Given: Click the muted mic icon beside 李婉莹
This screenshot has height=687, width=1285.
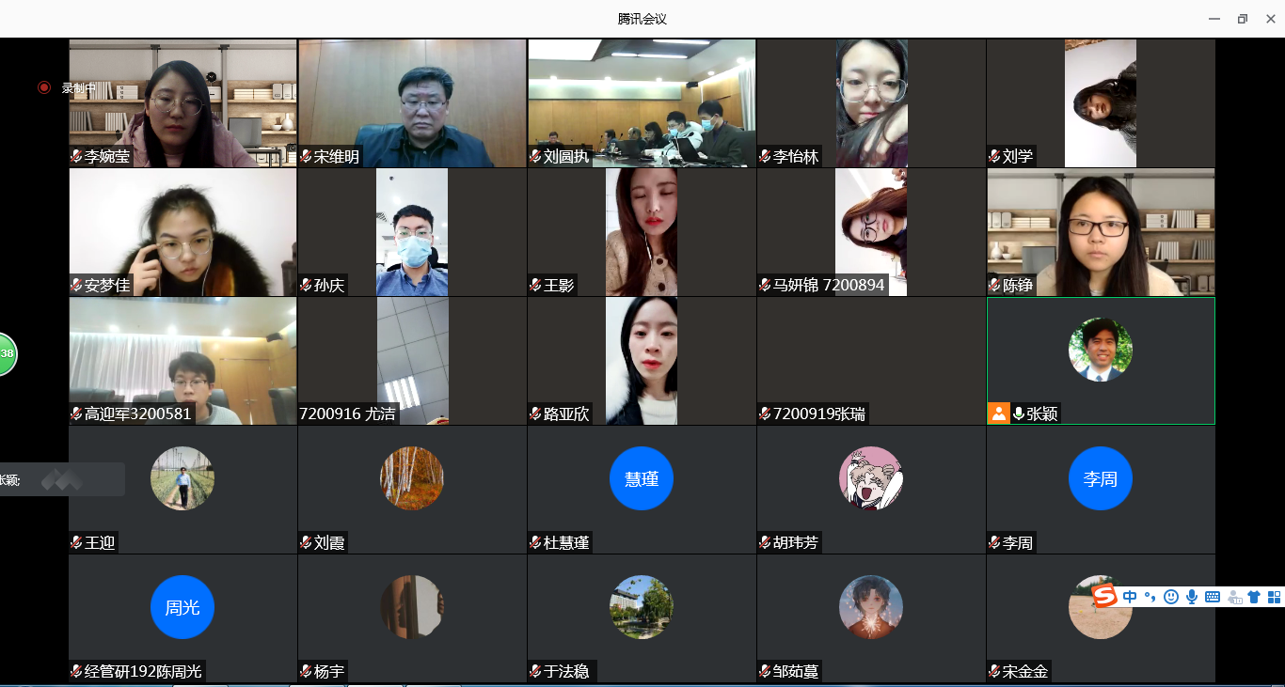Looking at the screenshot, I should tap(76, 157).
